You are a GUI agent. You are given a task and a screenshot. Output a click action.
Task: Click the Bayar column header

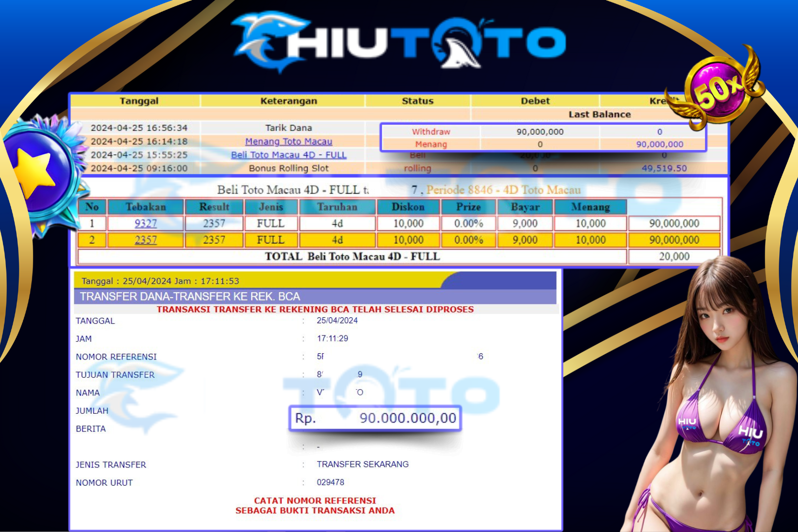(525, 207)
